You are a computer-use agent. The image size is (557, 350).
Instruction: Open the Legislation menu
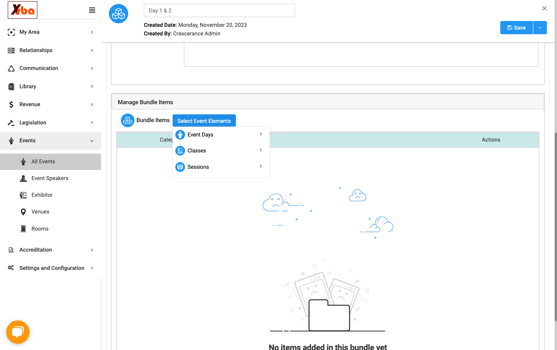pos(51,122)
